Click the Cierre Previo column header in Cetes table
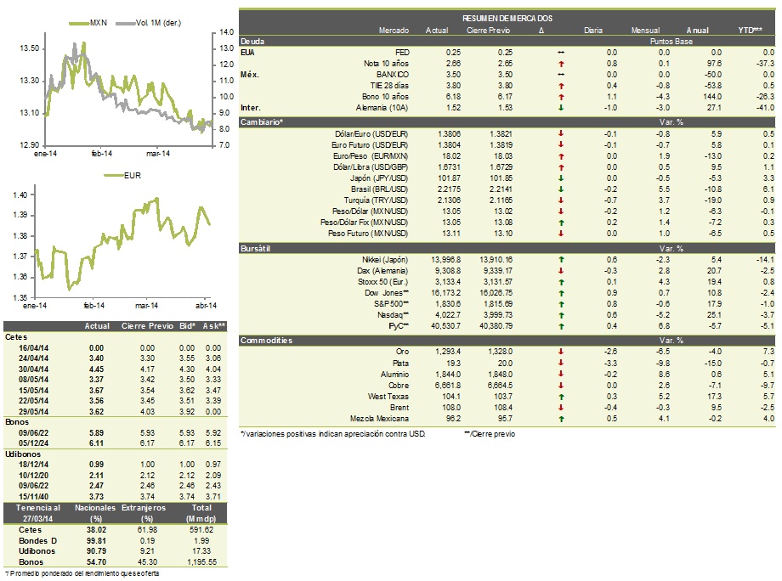Image resolution: width=782 pixels, height=581 pixels. point(147,326)
